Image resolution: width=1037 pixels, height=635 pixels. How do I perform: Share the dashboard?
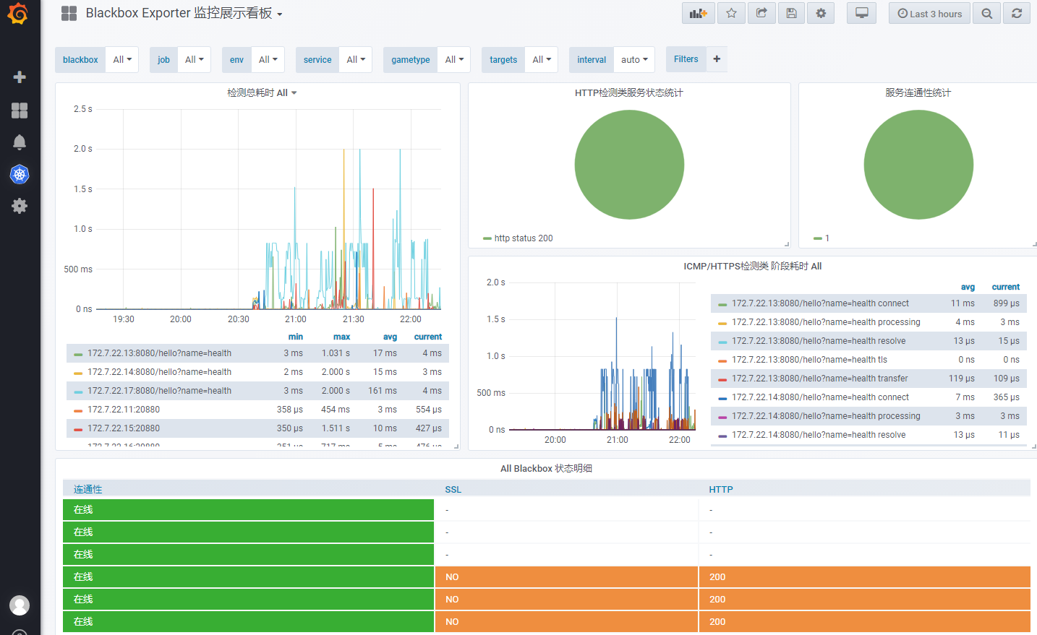pyautogui.click(x=761, y=13)
